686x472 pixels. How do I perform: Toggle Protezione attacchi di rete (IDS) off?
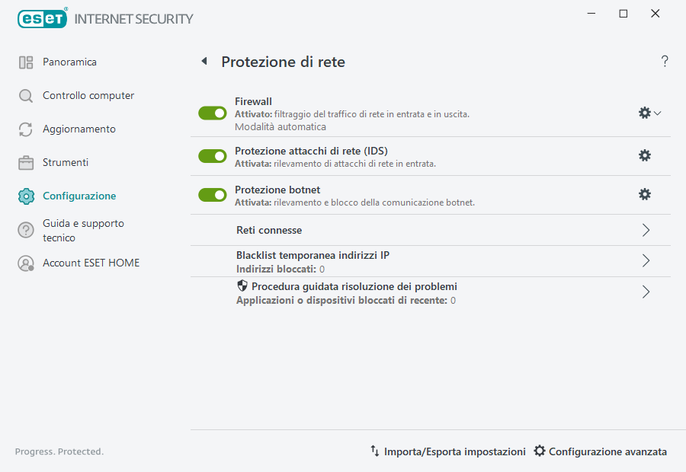click(212, 155)
